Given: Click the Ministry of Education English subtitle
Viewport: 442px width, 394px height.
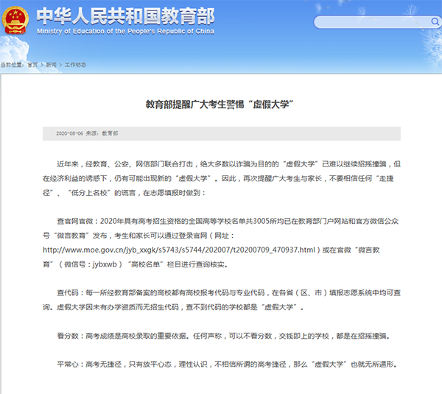Looking at the screenshot, I should (x=125, y=31).
